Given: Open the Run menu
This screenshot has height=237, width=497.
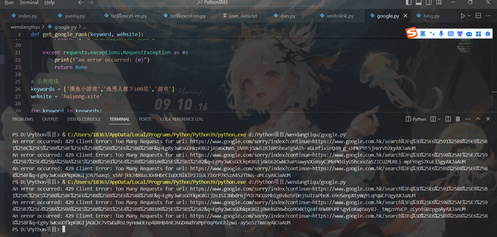Looking at the screenshot, I should (9, 2).
